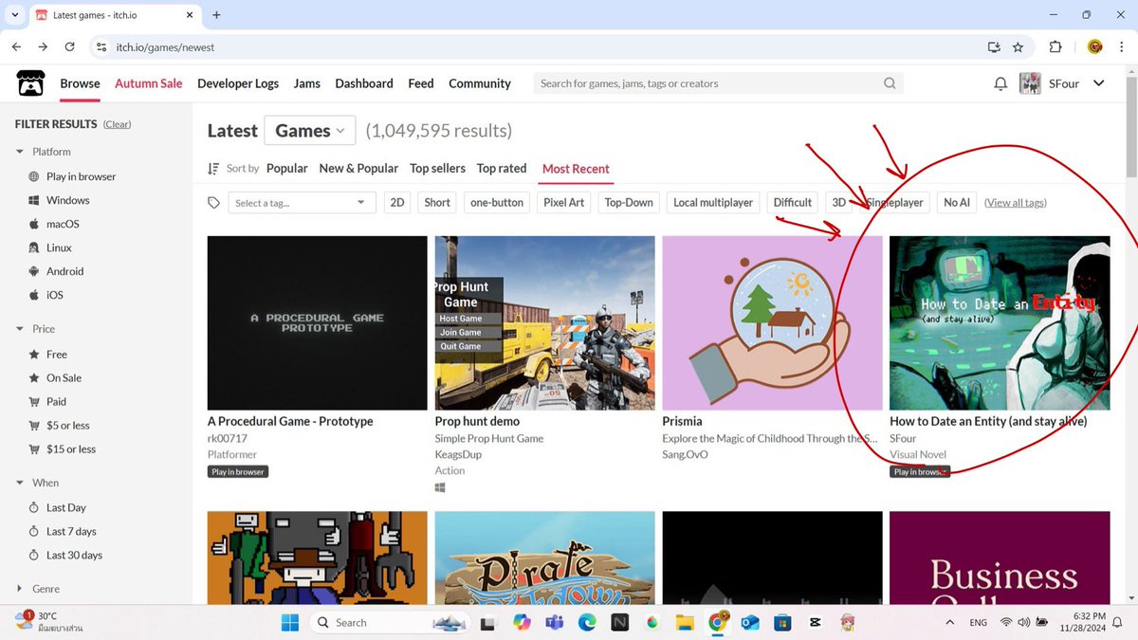Click the SFour profile avatar

(x=1030, y=83)
